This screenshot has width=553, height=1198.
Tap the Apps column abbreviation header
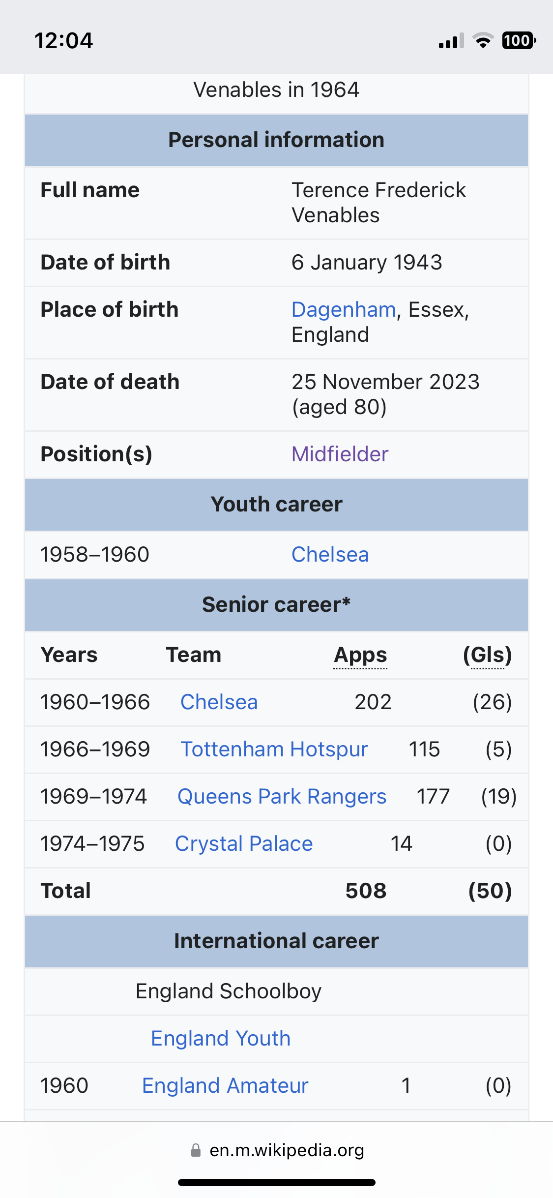[360, 655]
